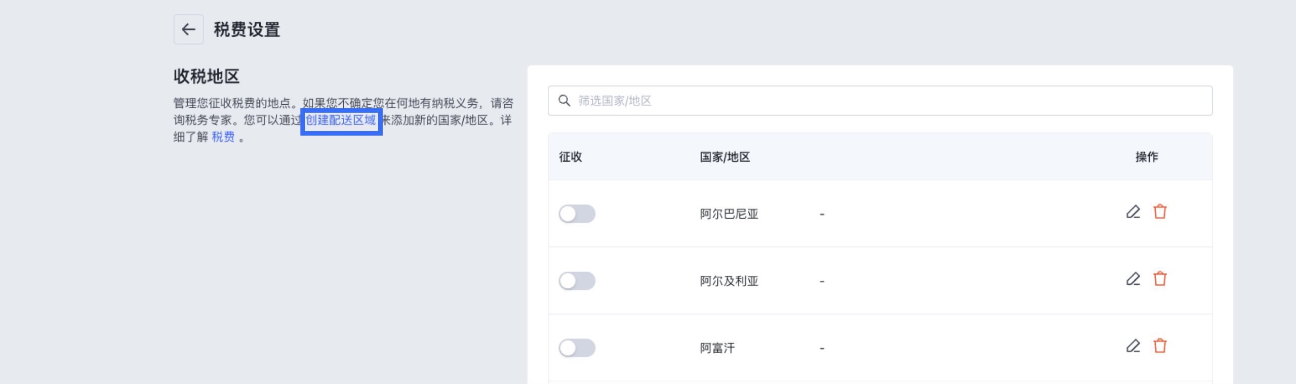The height and width of the screenshot is (384, 1296).
Task: Select the 阿尔巴尼亚 country name
Action: tap(729, 215)
